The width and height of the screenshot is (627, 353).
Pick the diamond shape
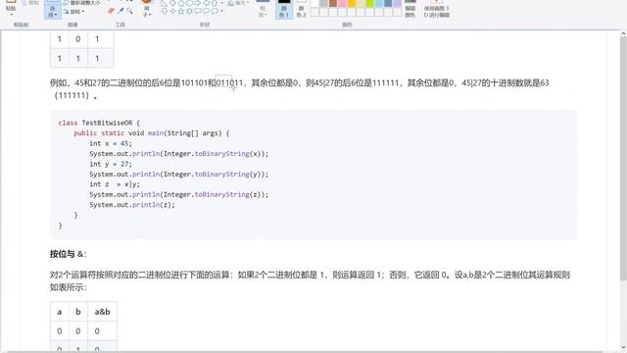[172, 3]
